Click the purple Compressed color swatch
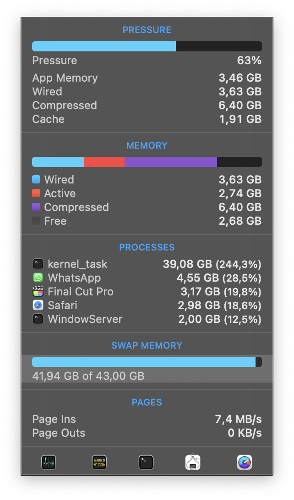 coord(36,207)
